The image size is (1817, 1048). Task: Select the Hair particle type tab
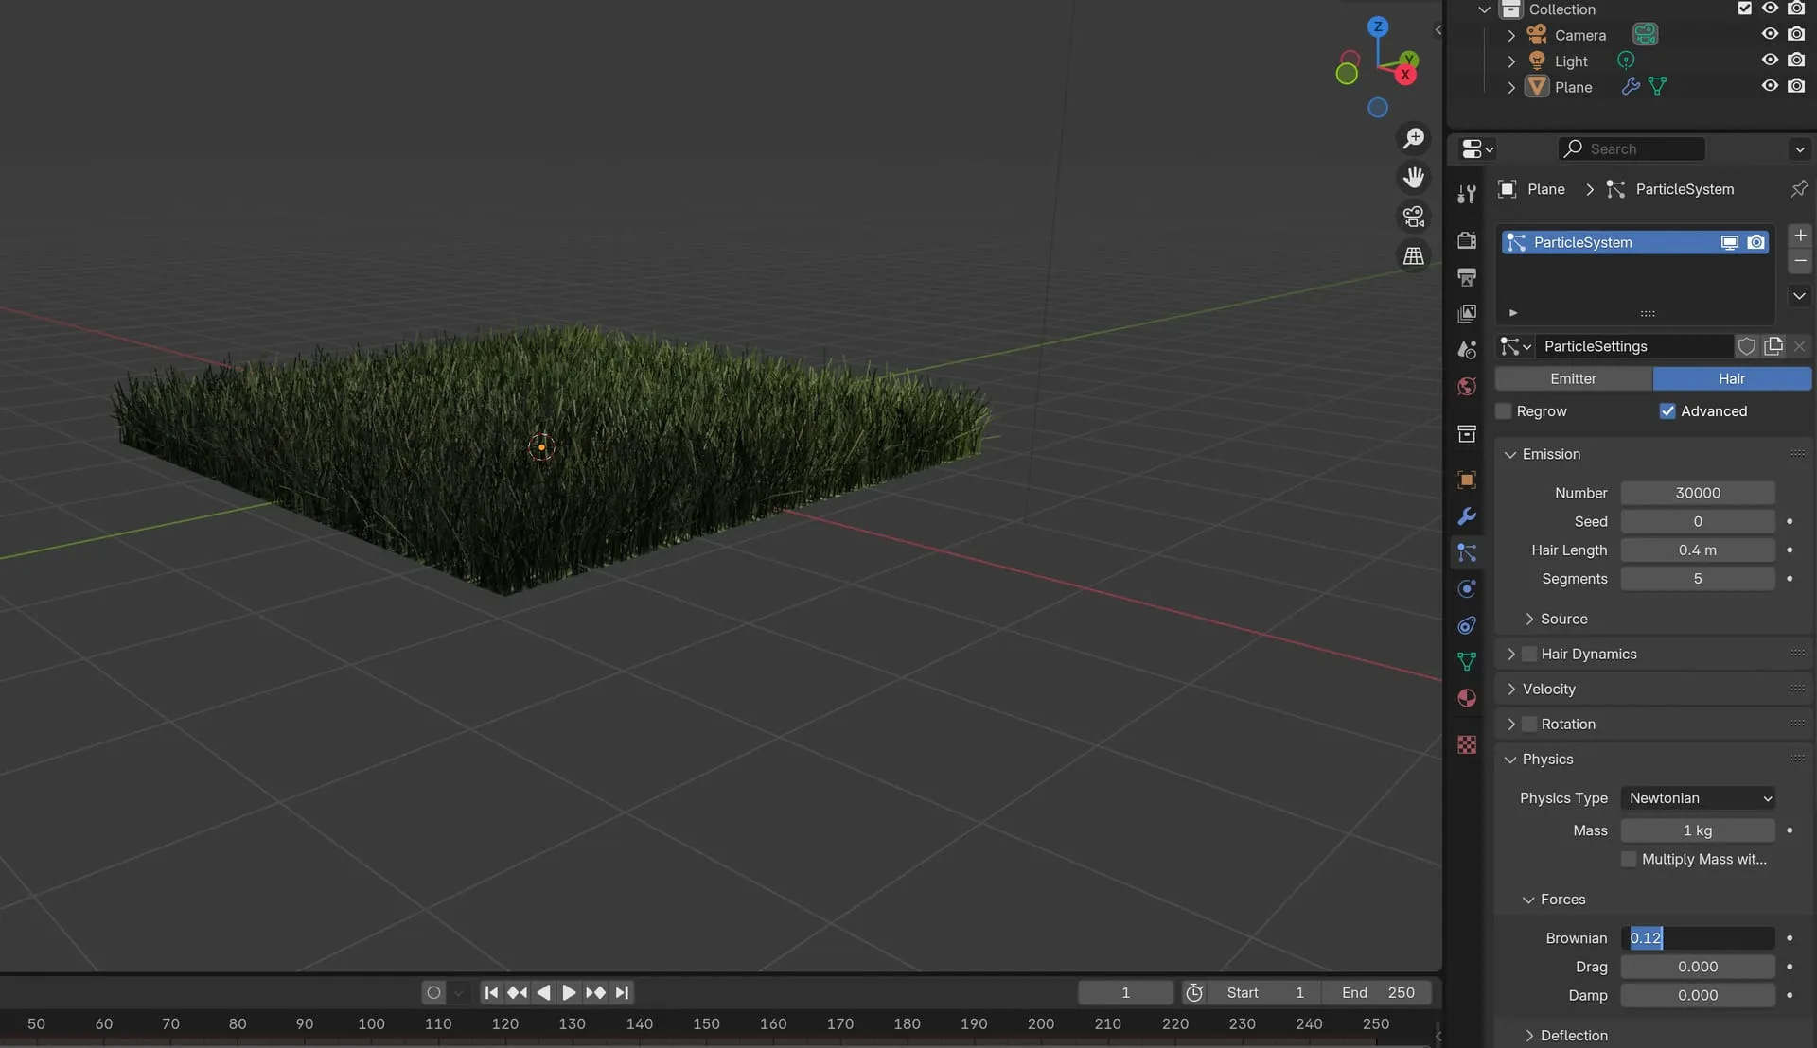pyautogui.click(x=1732, y=378)
